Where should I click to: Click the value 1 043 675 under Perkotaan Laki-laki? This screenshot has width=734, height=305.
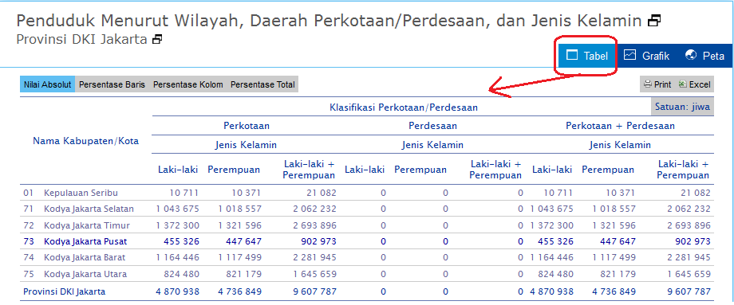click(x=177, y=209)
